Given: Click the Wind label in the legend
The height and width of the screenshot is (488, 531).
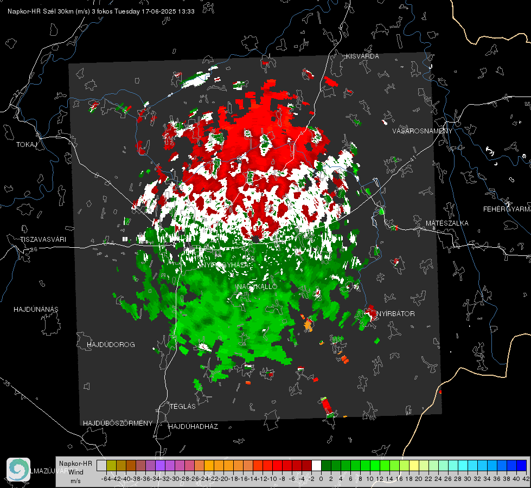Looking at the screenshot, I should [x=76, y=472].
